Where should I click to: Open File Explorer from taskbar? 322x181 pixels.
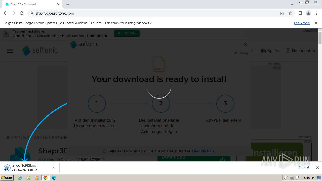[28, 178]
